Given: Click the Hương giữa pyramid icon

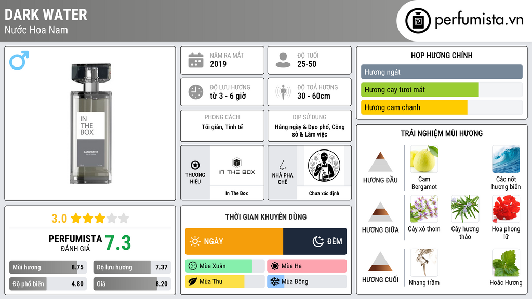Looking at the screenshot, I should (380, 212).
